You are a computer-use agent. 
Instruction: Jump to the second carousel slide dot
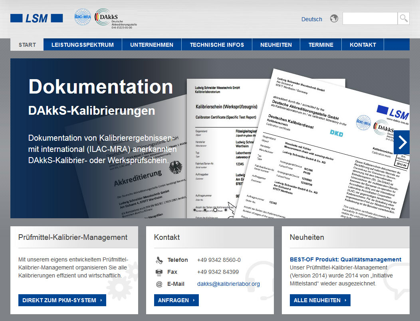click(x=205, y=210)
